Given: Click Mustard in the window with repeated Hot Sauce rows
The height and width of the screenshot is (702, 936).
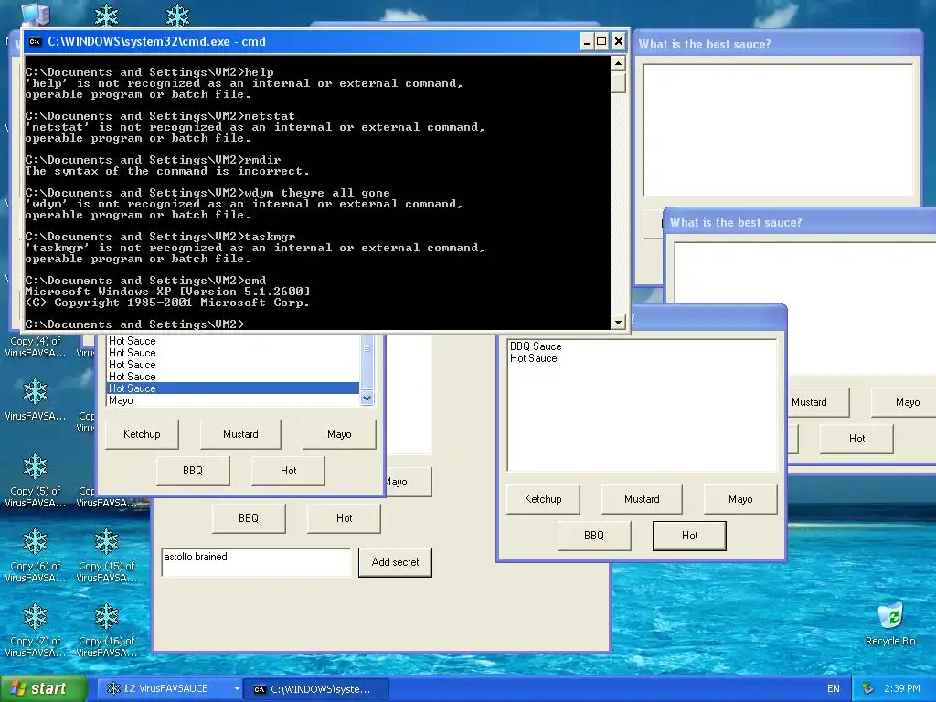Looking at the screenshot, I should click(x=240, y=434).
